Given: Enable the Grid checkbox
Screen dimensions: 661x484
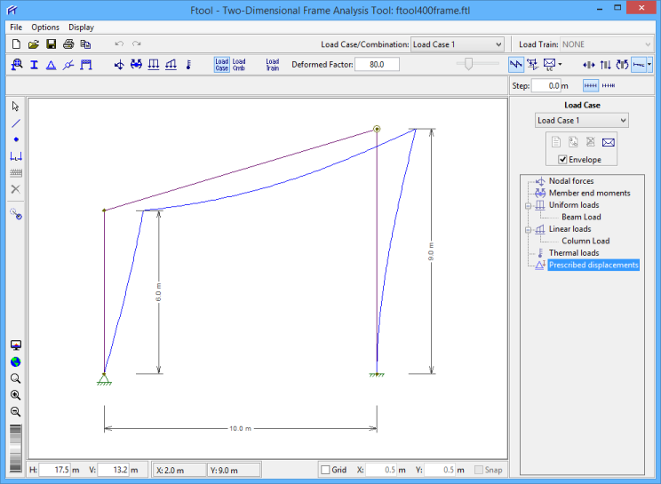Looking at the screenshot, I should [x=326, y=470].
